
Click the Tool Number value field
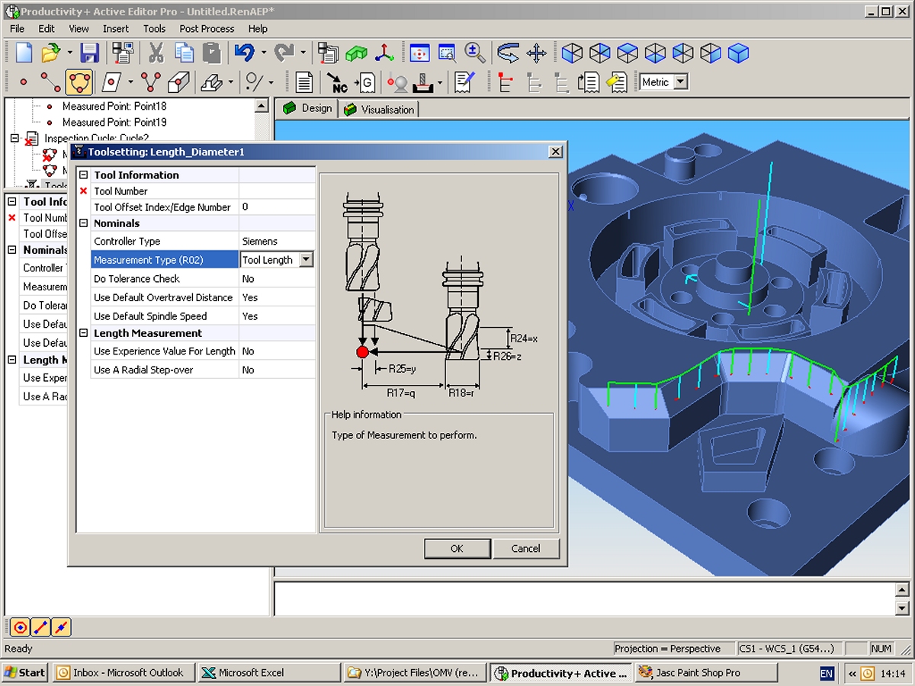pos(276,191)
